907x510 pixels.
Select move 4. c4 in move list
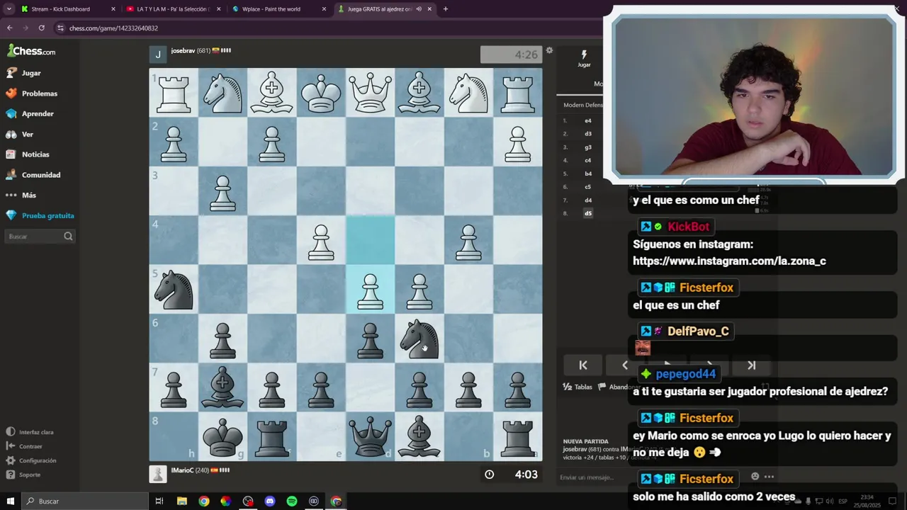click(588, 161)
